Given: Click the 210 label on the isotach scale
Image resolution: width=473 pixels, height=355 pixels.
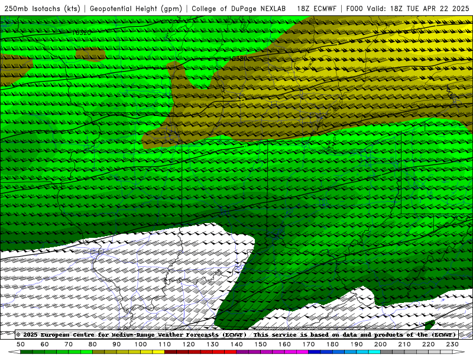Looking at the screenshot, I should [x=404, y=344].
